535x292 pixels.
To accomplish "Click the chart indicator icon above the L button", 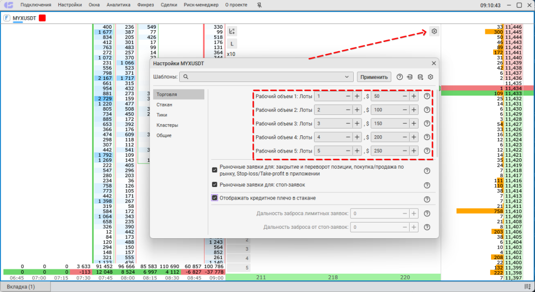I will pos(232,31).
